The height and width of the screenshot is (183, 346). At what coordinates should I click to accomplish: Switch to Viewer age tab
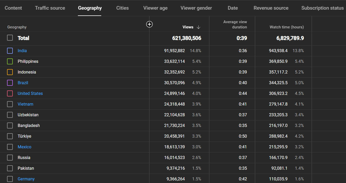(x=155, y=8)
